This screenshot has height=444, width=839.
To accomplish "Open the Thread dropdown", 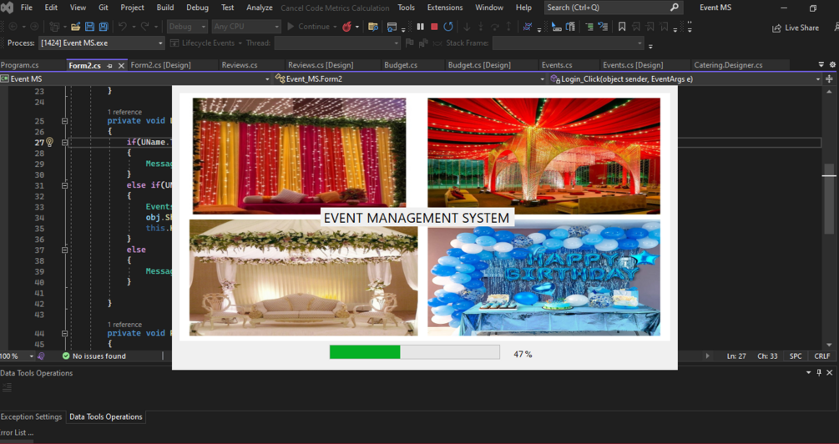I will 337,43.
